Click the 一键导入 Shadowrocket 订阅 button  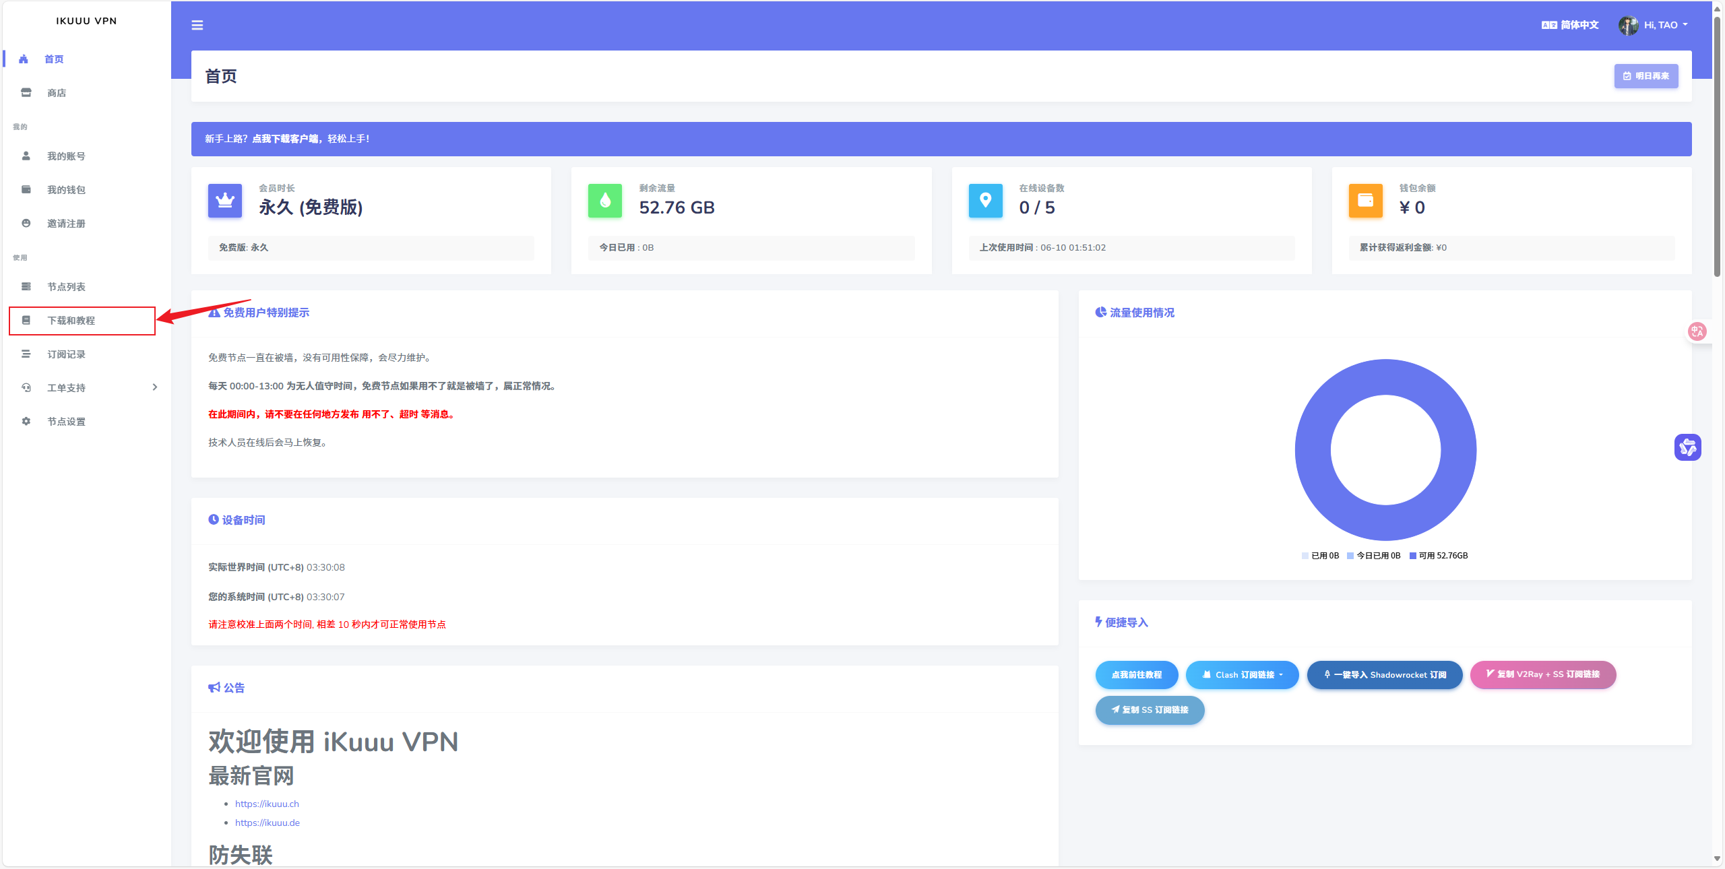point(1384,675)
